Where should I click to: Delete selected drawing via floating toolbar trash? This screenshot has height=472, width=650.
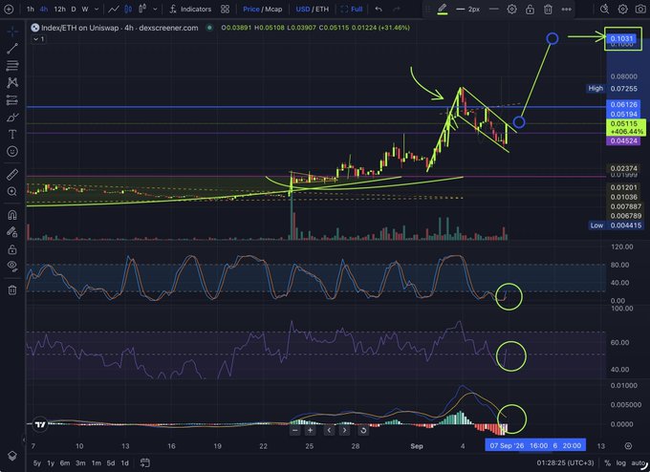click(x=548, y=9)
